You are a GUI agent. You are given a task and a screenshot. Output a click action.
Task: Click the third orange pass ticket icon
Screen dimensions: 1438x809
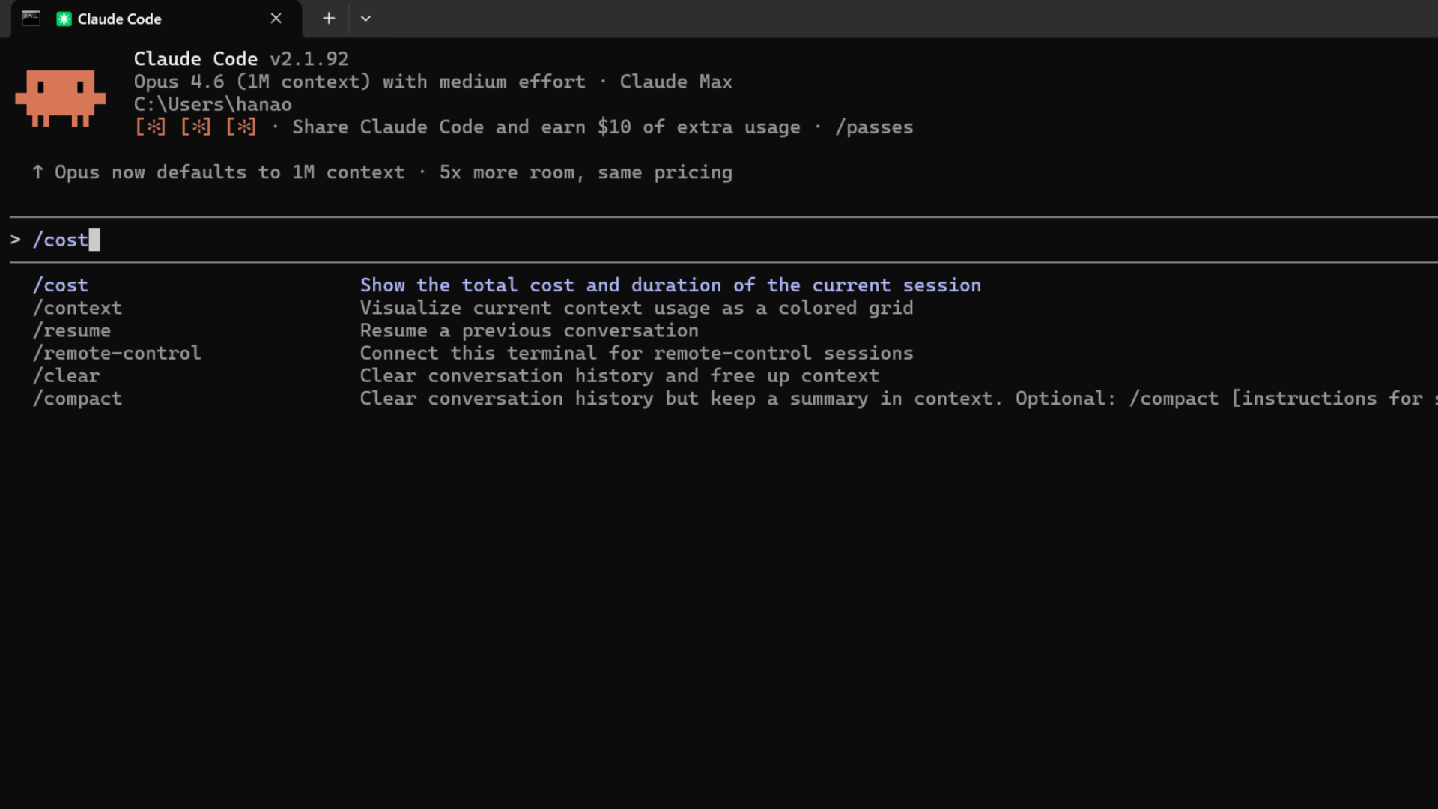[241, 127]
